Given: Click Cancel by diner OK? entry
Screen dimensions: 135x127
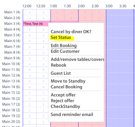Looking at the screenshot, I should pyautogui.click(x=71, y=32).
